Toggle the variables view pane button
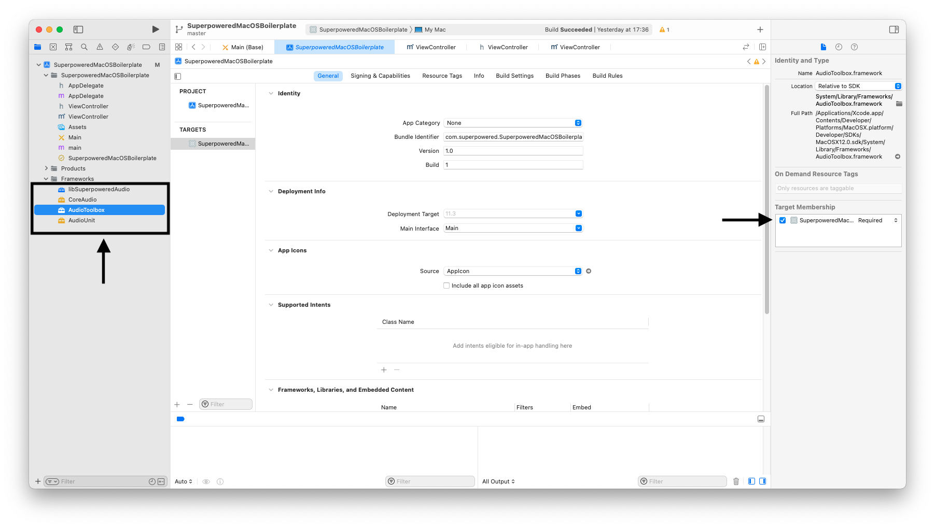The image size is (935, 527). click(751, 481)
